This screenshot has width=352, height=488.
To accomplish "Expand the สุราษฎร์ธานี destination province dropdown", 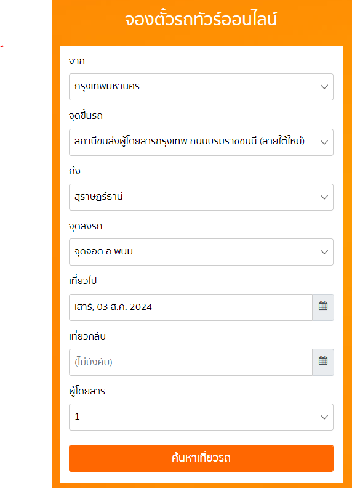I will [x=201, y=197].
